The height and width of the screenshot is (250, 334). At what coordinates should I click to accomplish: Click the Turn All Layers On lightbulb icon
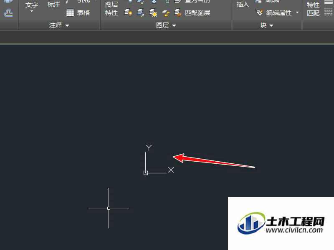(128, 12)
